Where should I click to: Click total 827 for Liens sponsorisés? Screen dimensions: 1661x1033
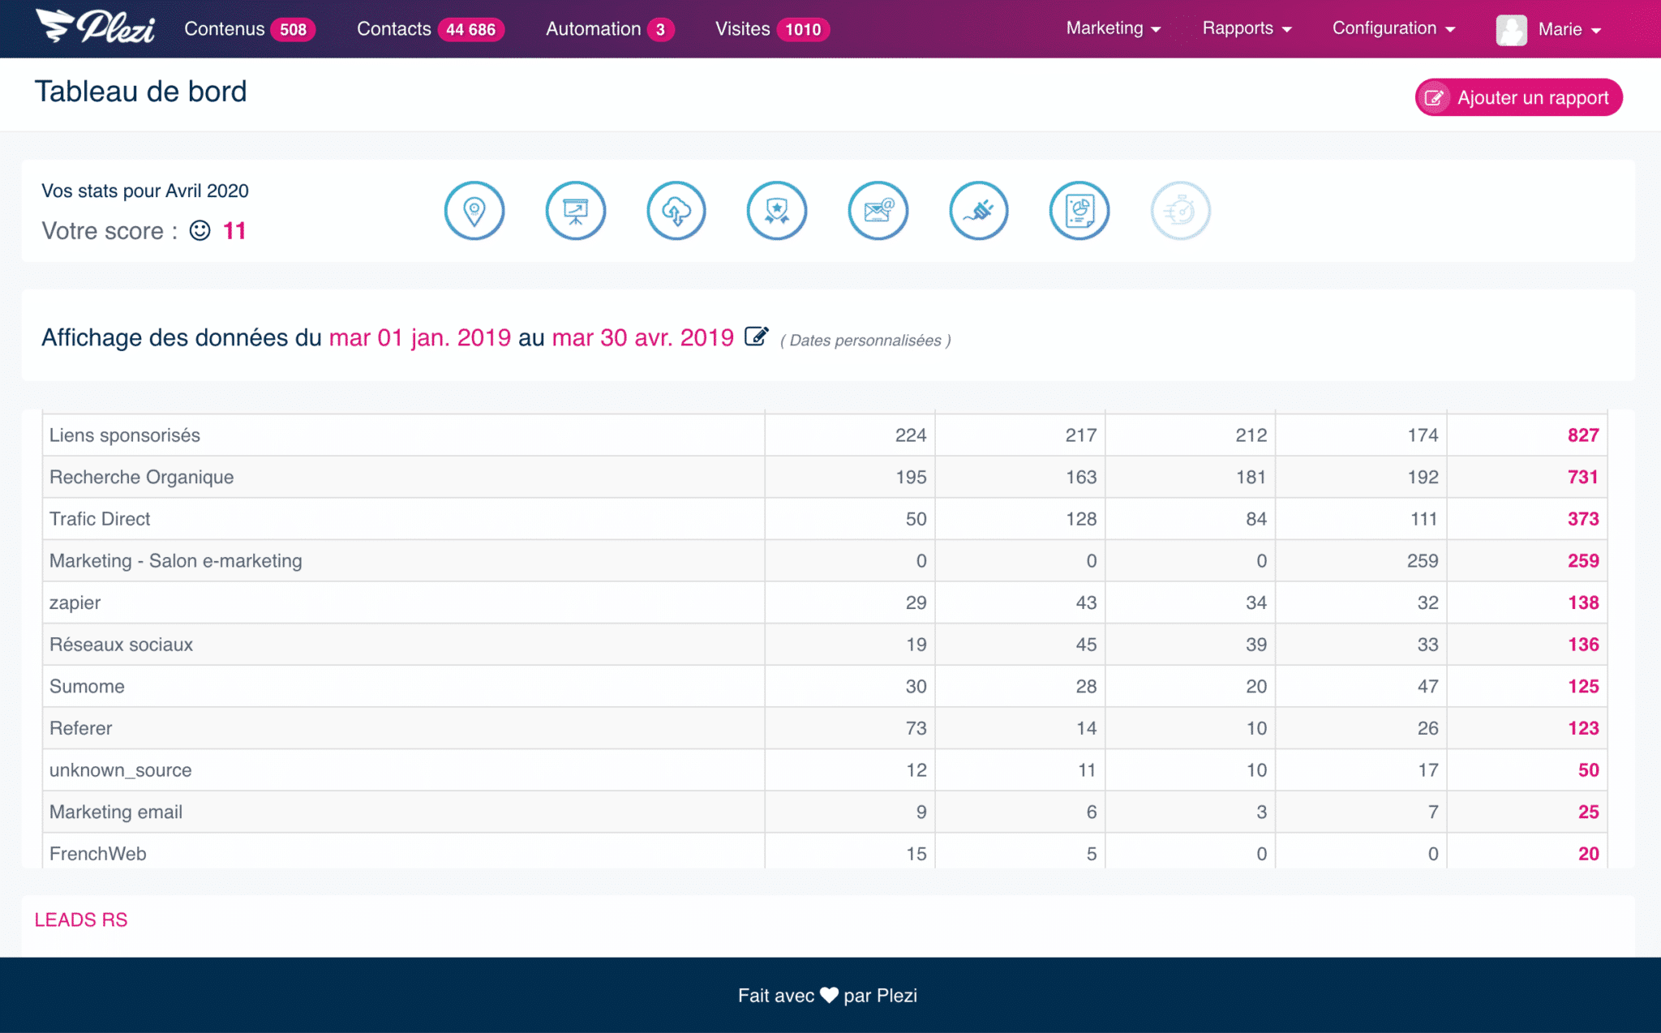coord(1583,435)
